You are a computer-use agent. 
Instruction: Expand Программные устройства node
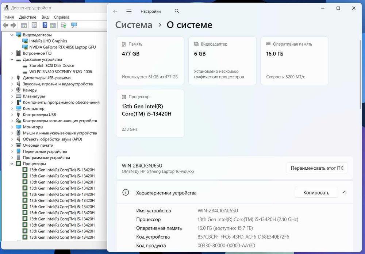(12, 158)
